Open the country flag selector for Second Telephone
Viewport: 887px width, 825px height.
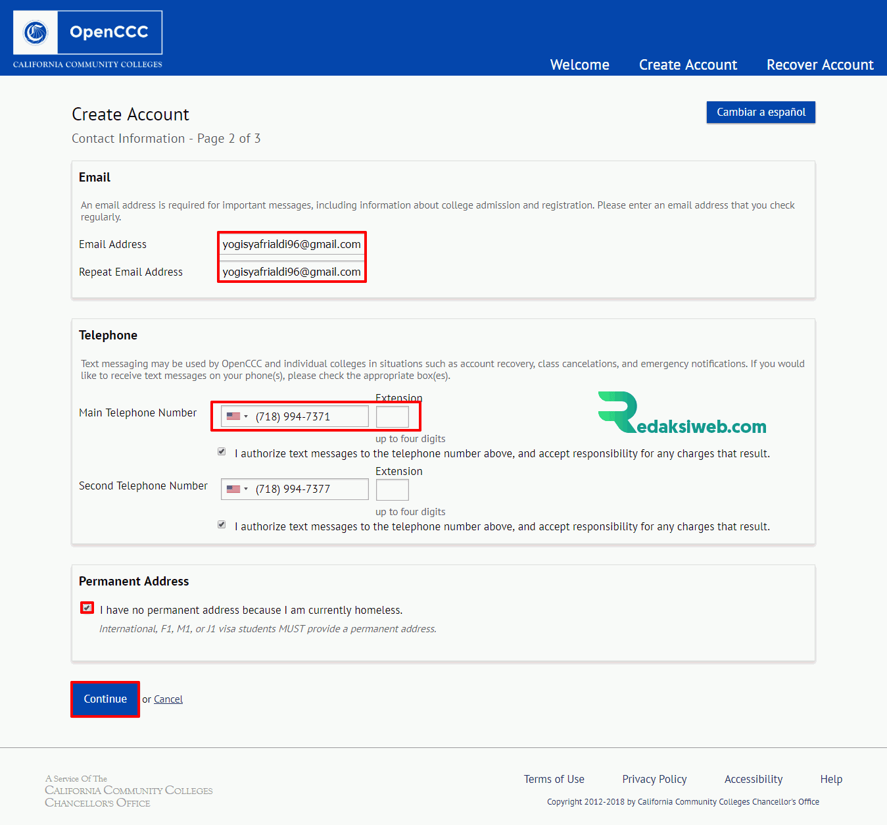tap(234, 489)
